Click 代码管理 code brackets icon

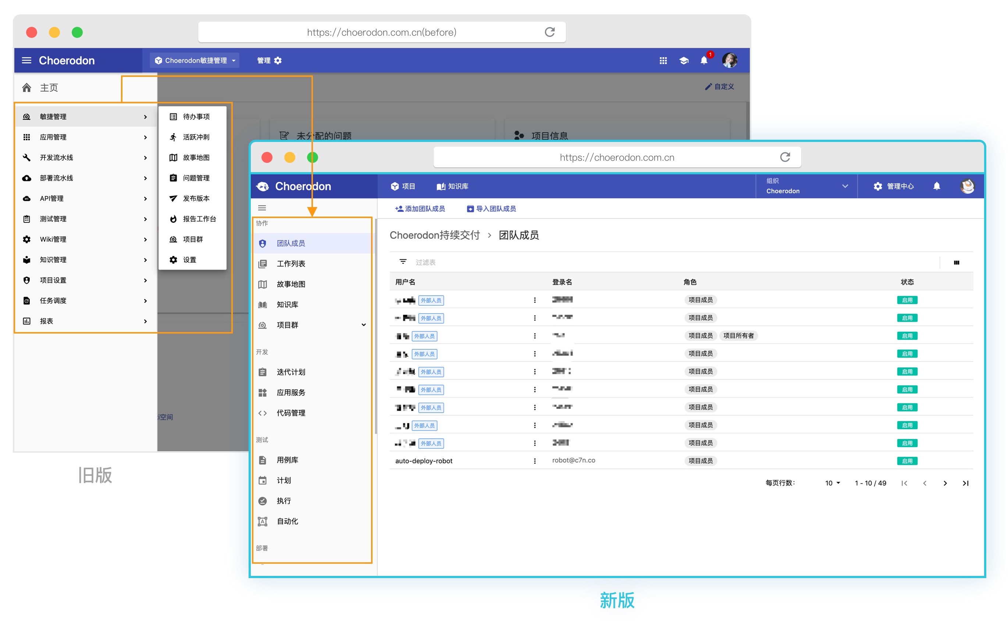[263, 413]
